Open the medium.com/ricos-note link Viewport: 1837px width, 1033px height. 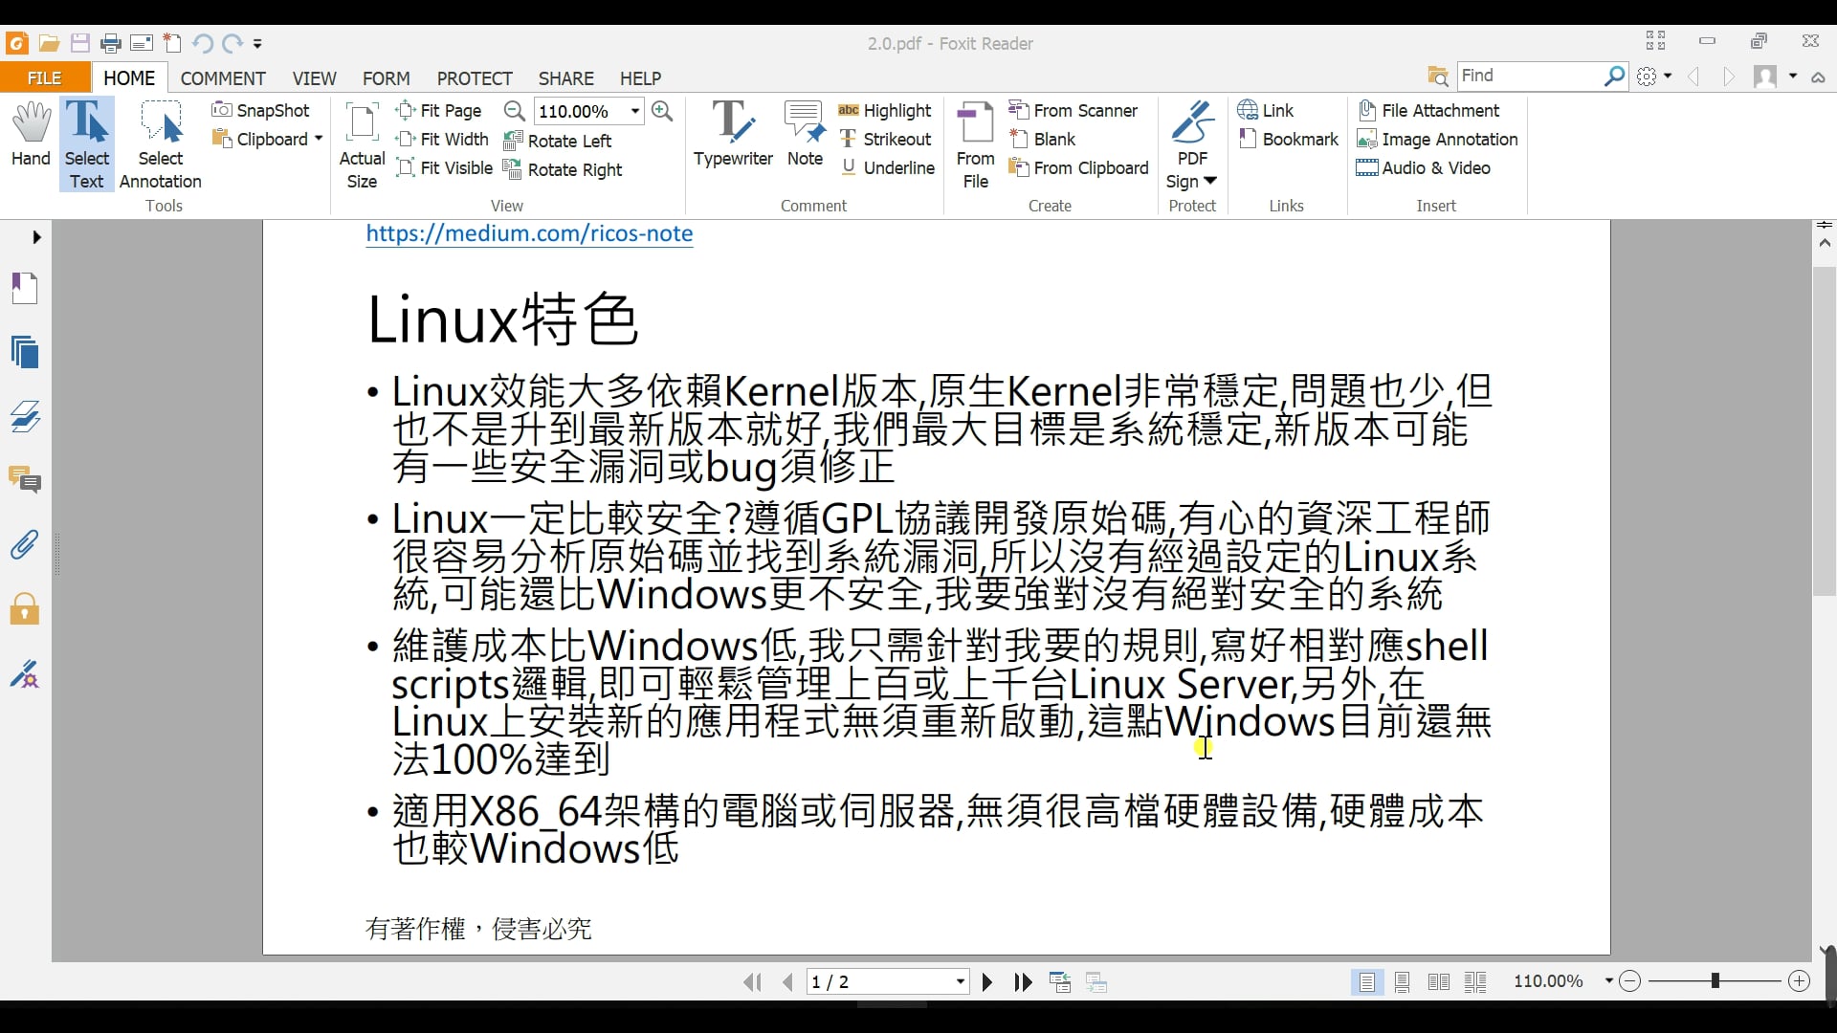(x=529, y=233)
